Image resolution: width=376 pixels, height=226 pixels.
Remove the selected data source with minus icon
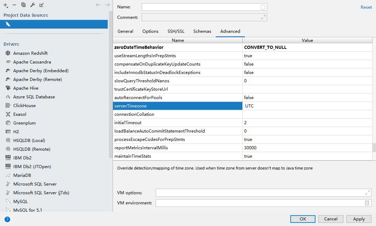(x=14, y=5)
